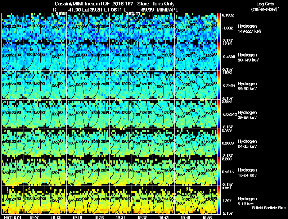
Task: Click the 3.200 colorbar maximum value
Action: tap(227, 159)
